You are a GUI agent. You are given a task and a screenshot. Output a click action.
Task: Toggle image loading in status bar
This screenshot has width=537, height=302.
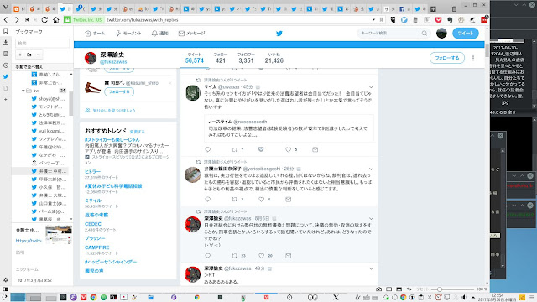(x=399, y=289)
